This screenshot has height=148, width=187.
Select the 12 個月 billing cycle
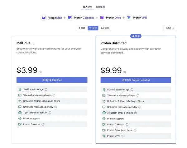tap(93, 28)
